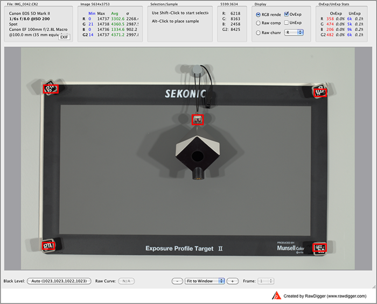377x304 pixels.
Task: Click the Munsell Color logo in image
Action: point(290,248)
